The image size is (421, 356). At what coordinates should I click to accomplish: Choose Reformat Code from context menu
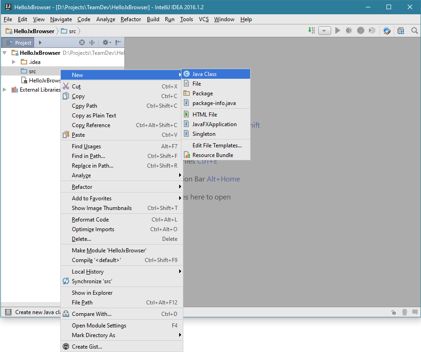point(122,220)
